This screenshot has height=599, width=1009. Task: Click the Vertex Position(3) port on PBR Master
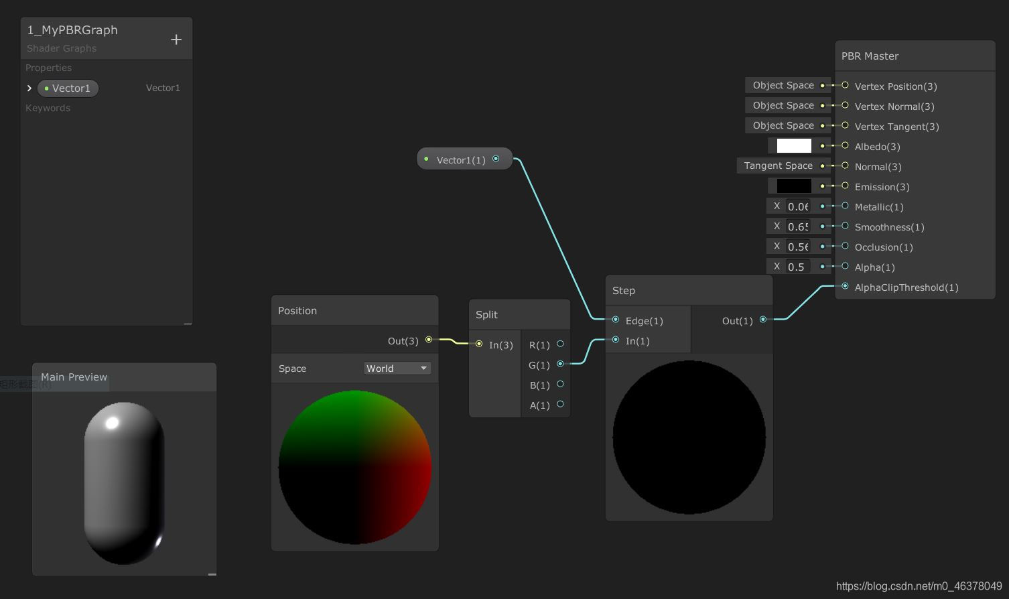tap(845, 85)
